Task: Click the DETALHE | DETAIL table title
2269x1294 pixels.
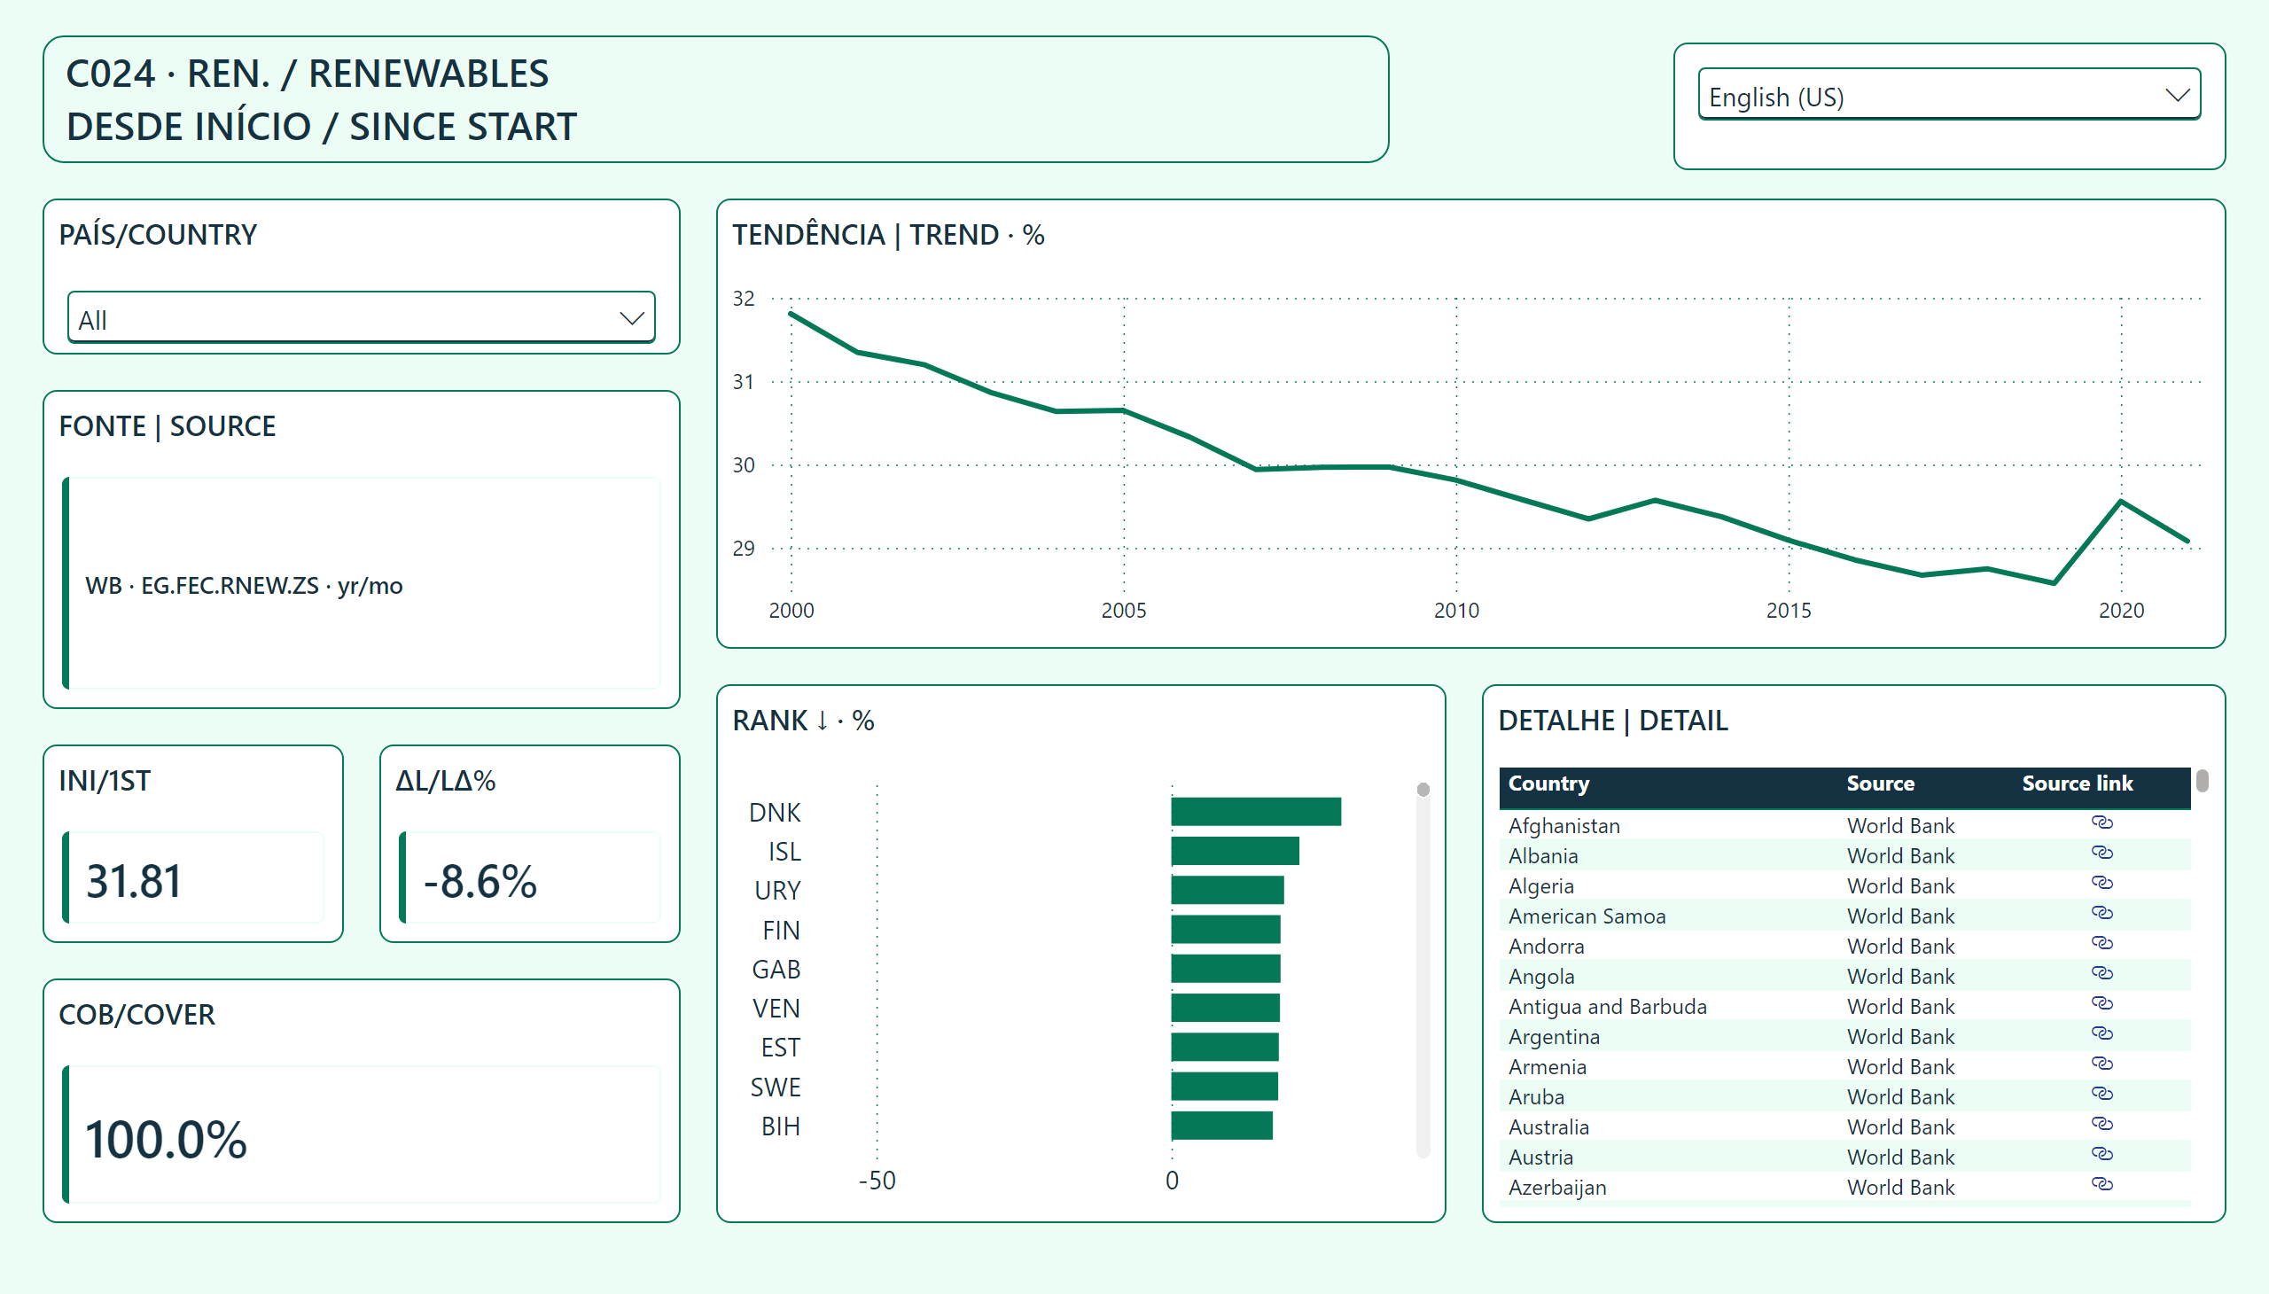Action: click(x=1612, y=721)
